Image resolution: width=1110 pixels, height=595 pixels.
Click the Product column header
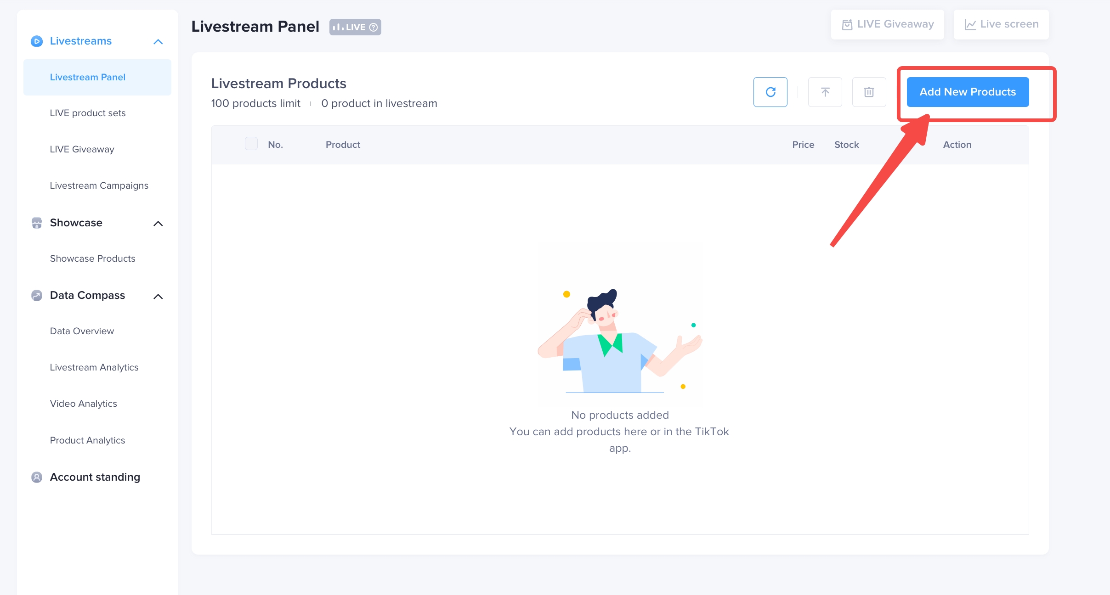point(343,145)
